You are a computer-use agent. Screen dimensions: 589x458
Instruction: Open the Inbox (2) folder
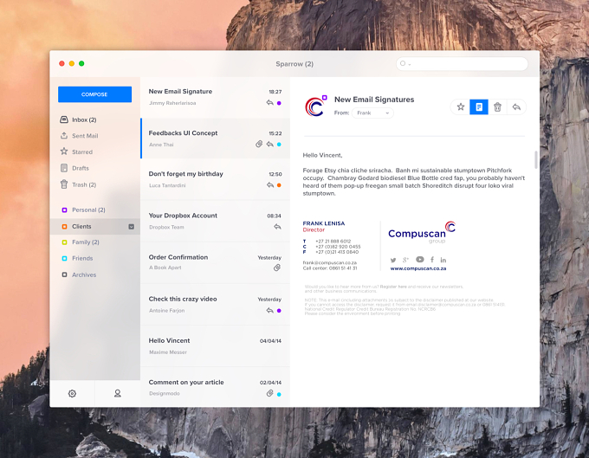point(78,119)
